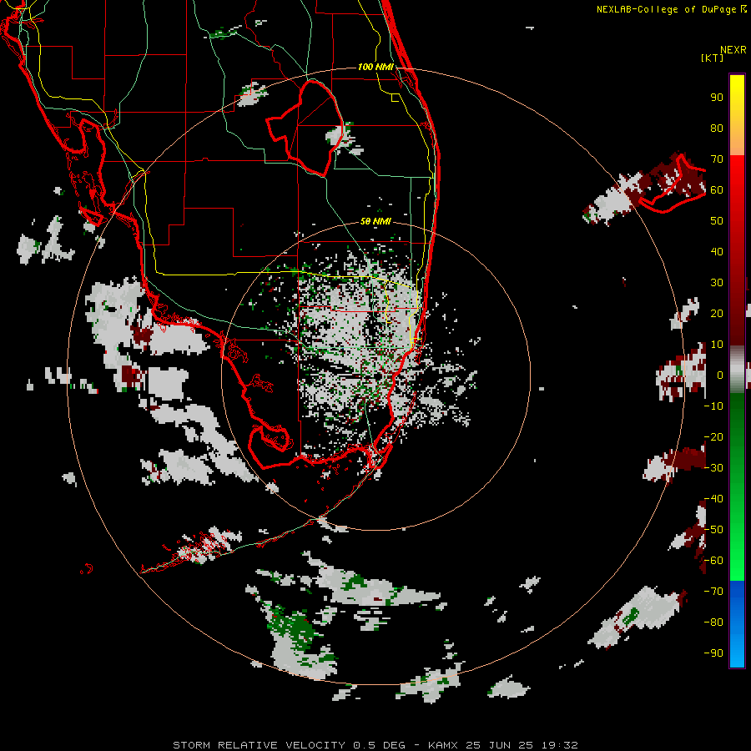Click the -10 value on the velocity scale

click(x=713, y=406)
